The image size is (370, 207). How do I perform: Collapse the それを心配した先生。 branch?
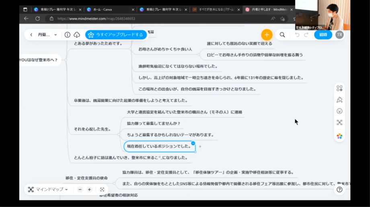(x=119, y=135)
